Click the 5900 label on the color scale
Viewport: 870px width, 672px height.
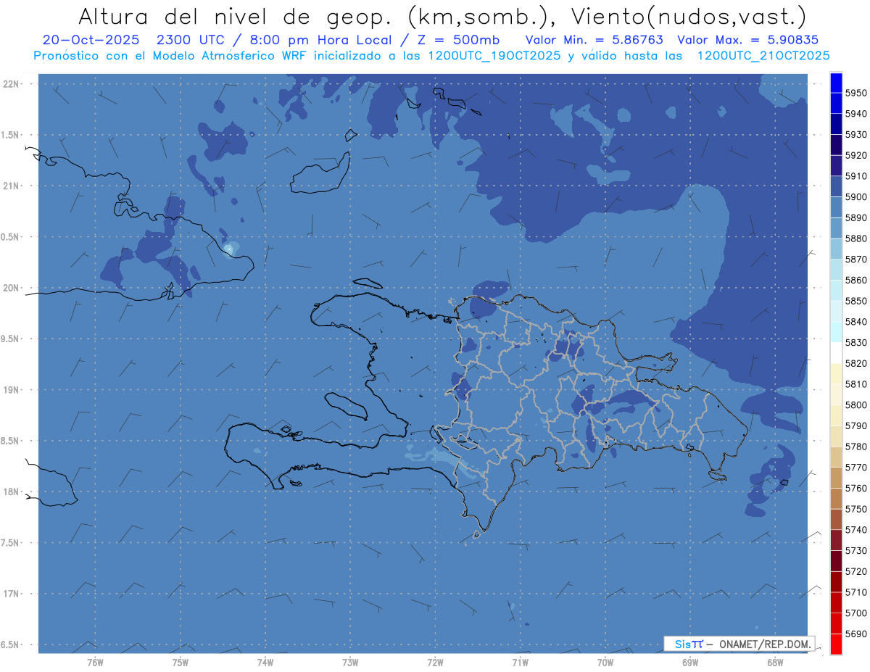tap(855, 197)
